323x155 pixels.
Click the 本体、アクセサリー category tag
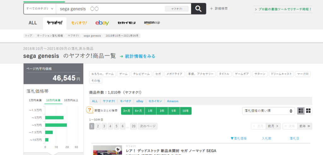pos(201,74)
